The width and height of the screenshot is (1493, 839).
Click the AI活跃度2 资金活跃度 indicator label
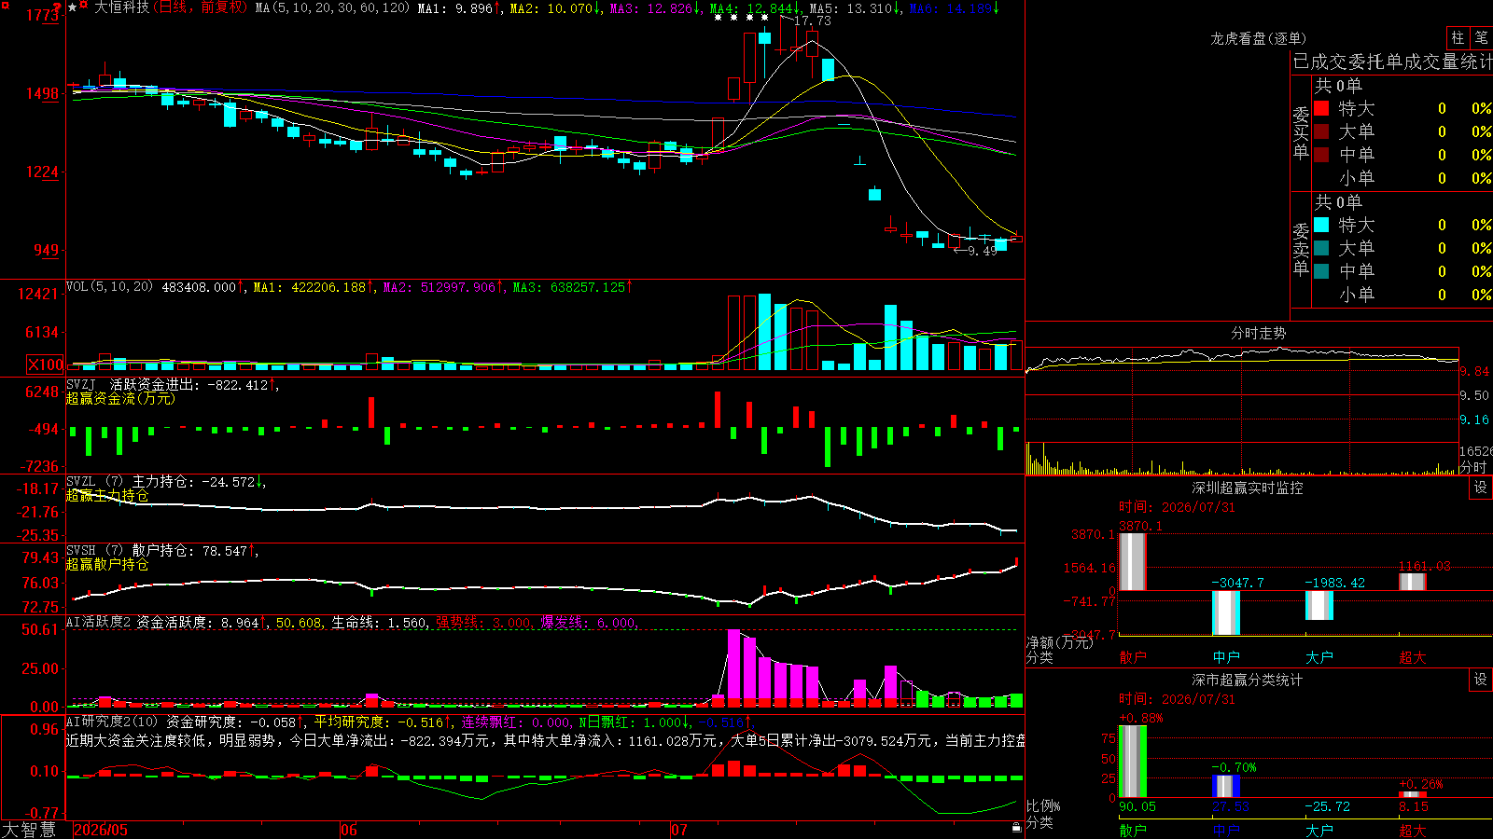(x=142, y=622)
